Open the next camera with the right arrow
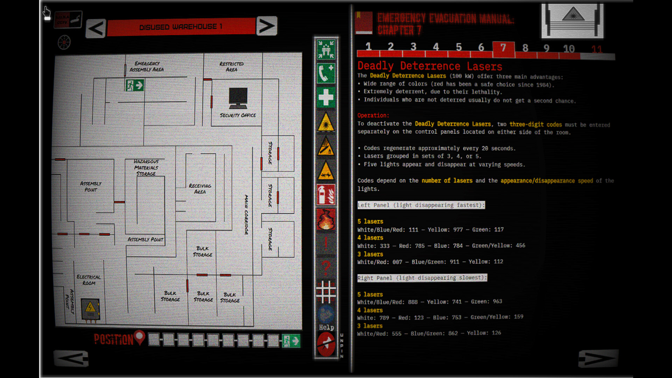This screenshot has width=672, height=378. 267,26
